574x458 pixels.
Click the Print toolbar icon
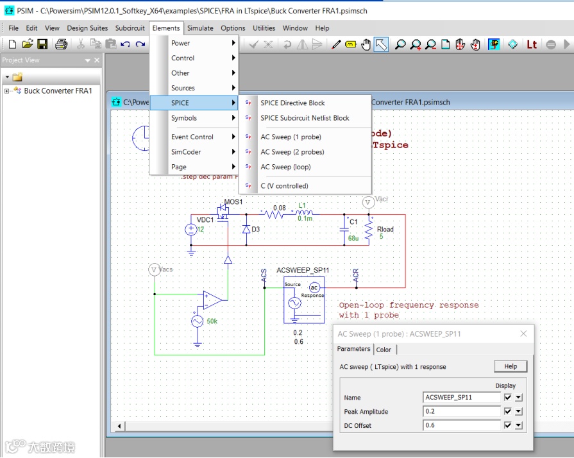[61, 44]
